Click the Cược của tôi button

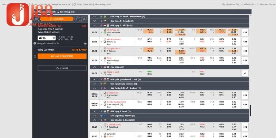pyautogui.click(x=61, y=68)
